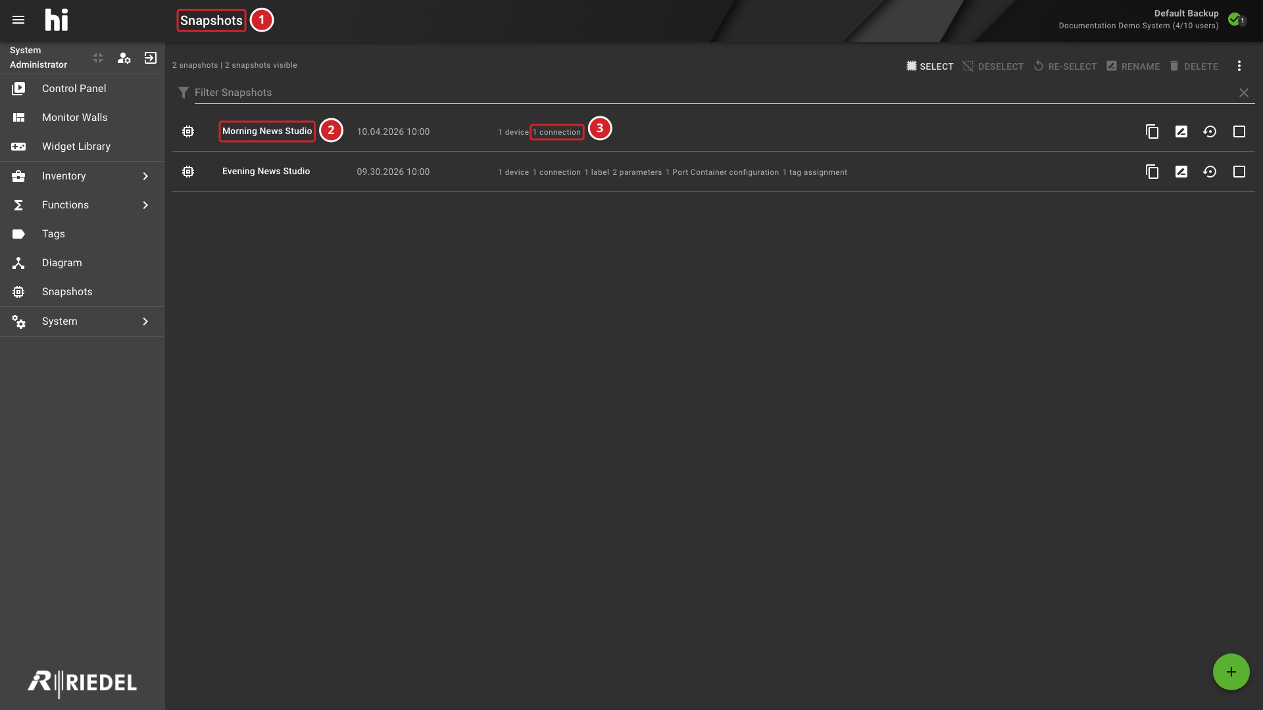The image size is (1263, 710).
Task: Click Morning News Studio snapshot icon
Action: click(188, 131)
